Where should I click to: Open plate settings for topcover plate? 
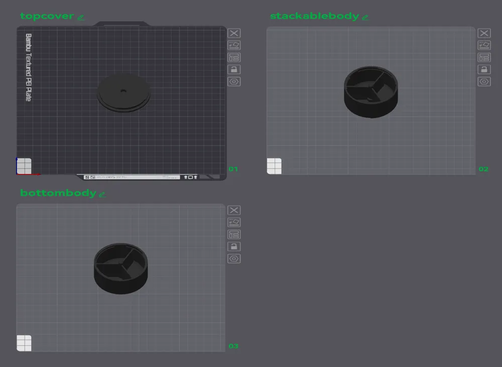coord(233,57)
